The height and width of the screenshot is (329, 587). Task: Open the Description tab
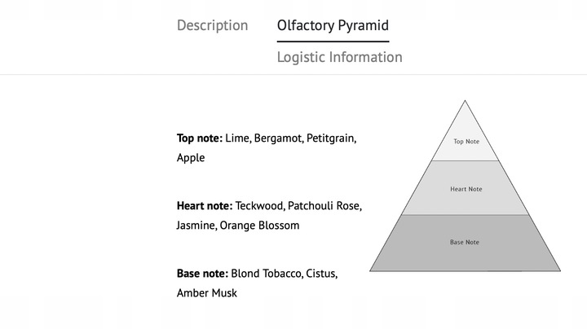point(212,25)
